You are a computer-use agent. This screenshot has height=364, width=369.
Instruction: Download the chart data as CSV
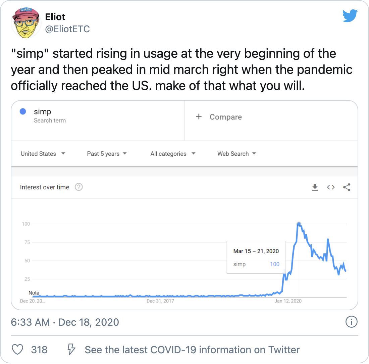315,187
